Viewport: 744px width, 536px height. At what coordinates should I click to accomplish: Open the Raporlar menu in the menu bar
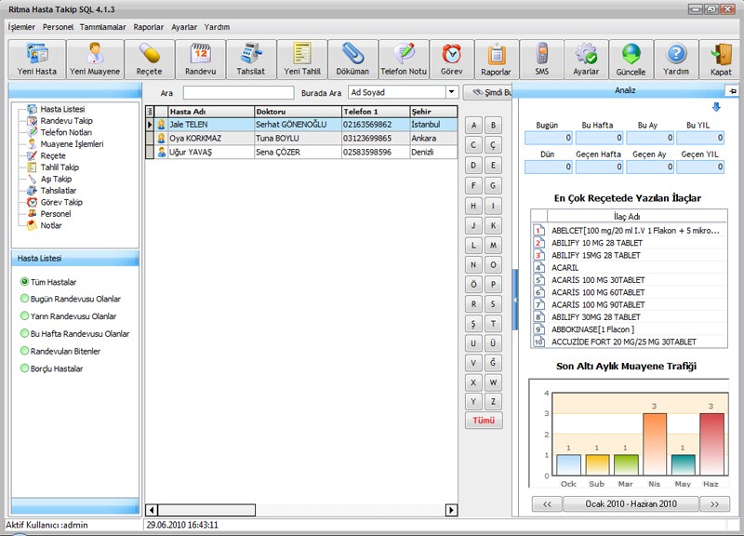[x=148, y=27]
